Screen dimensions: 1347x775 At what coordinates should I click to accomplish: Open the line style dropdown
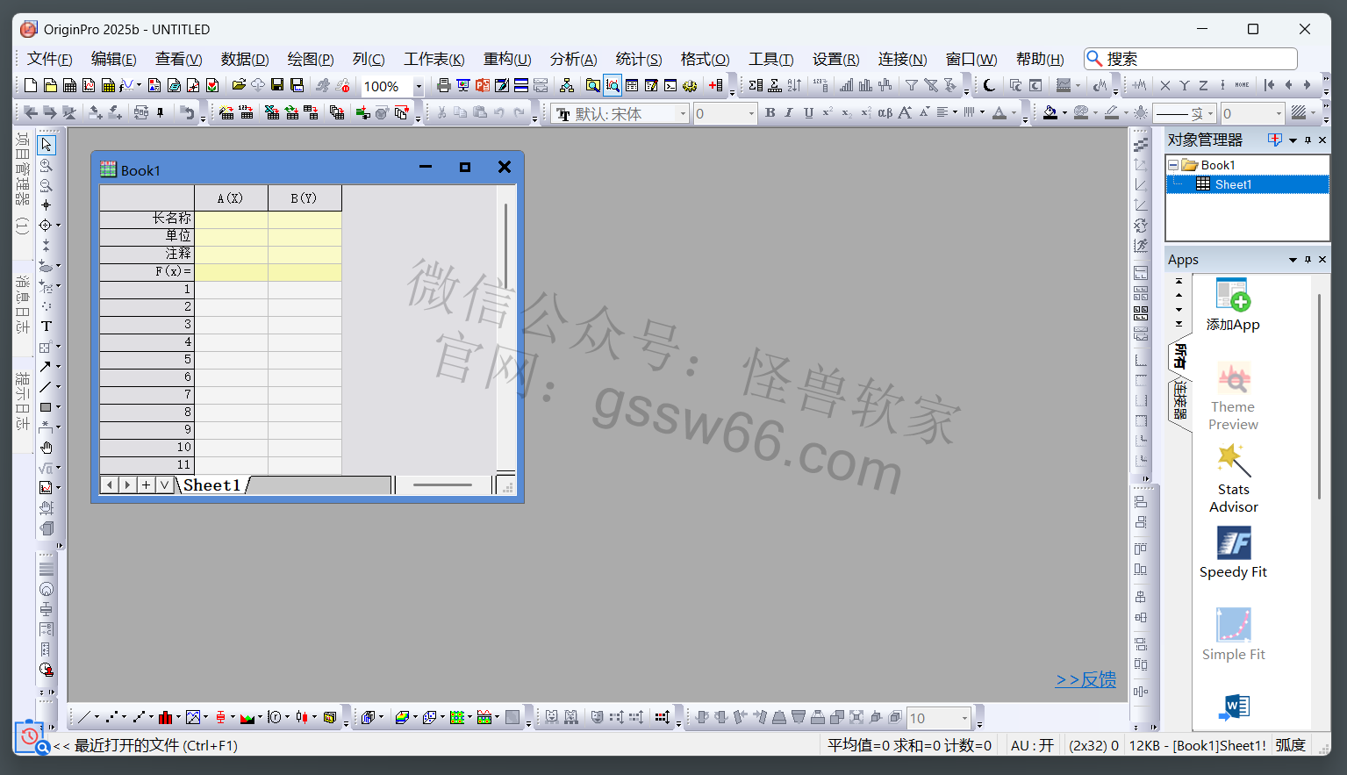coord(1210,113)
